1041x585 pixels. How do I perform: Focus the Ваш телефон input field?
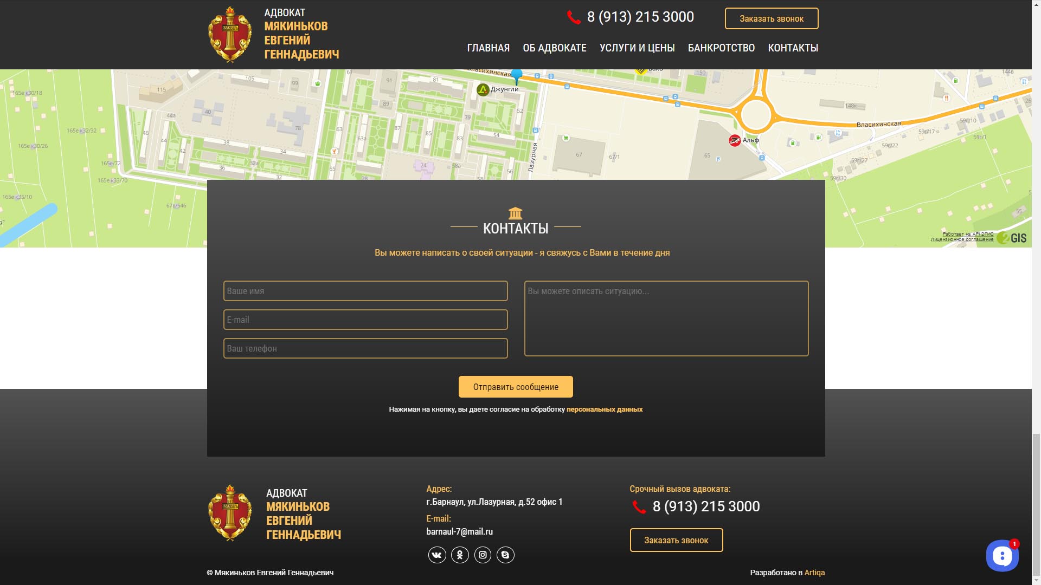pos(365,348)
